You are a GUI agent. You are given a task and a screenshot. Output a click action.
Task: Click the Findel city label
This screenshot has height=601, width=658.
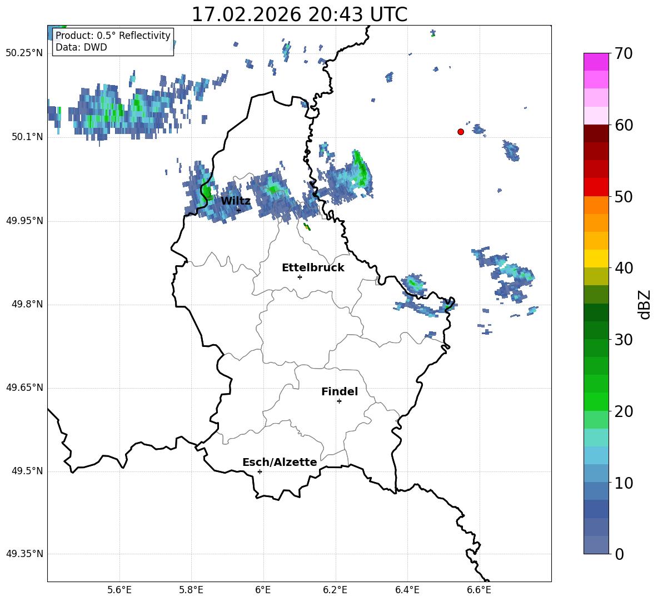pyautogui.click(x=340, y=391)
